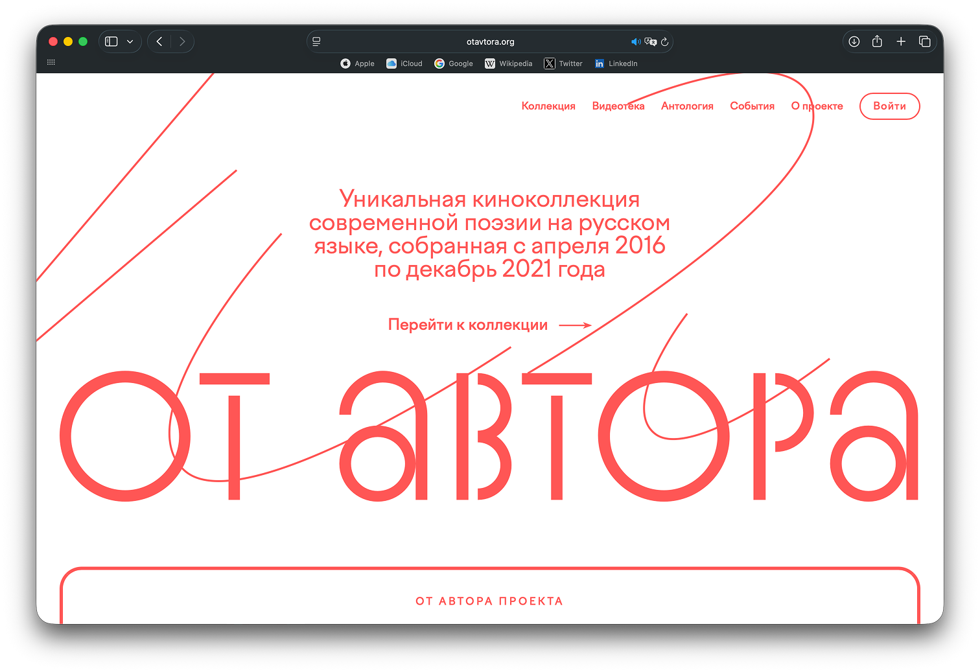Screen dimensions: 980x672
Task: Open the Wikipedia bookmark
Action: pos(509,64)
